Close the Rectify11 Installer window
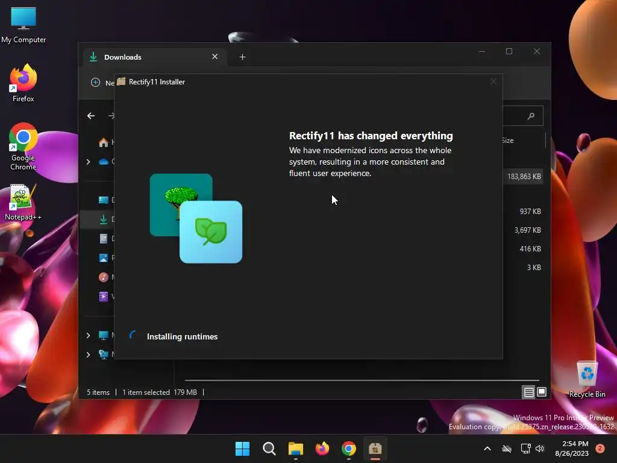 [493, 81]
